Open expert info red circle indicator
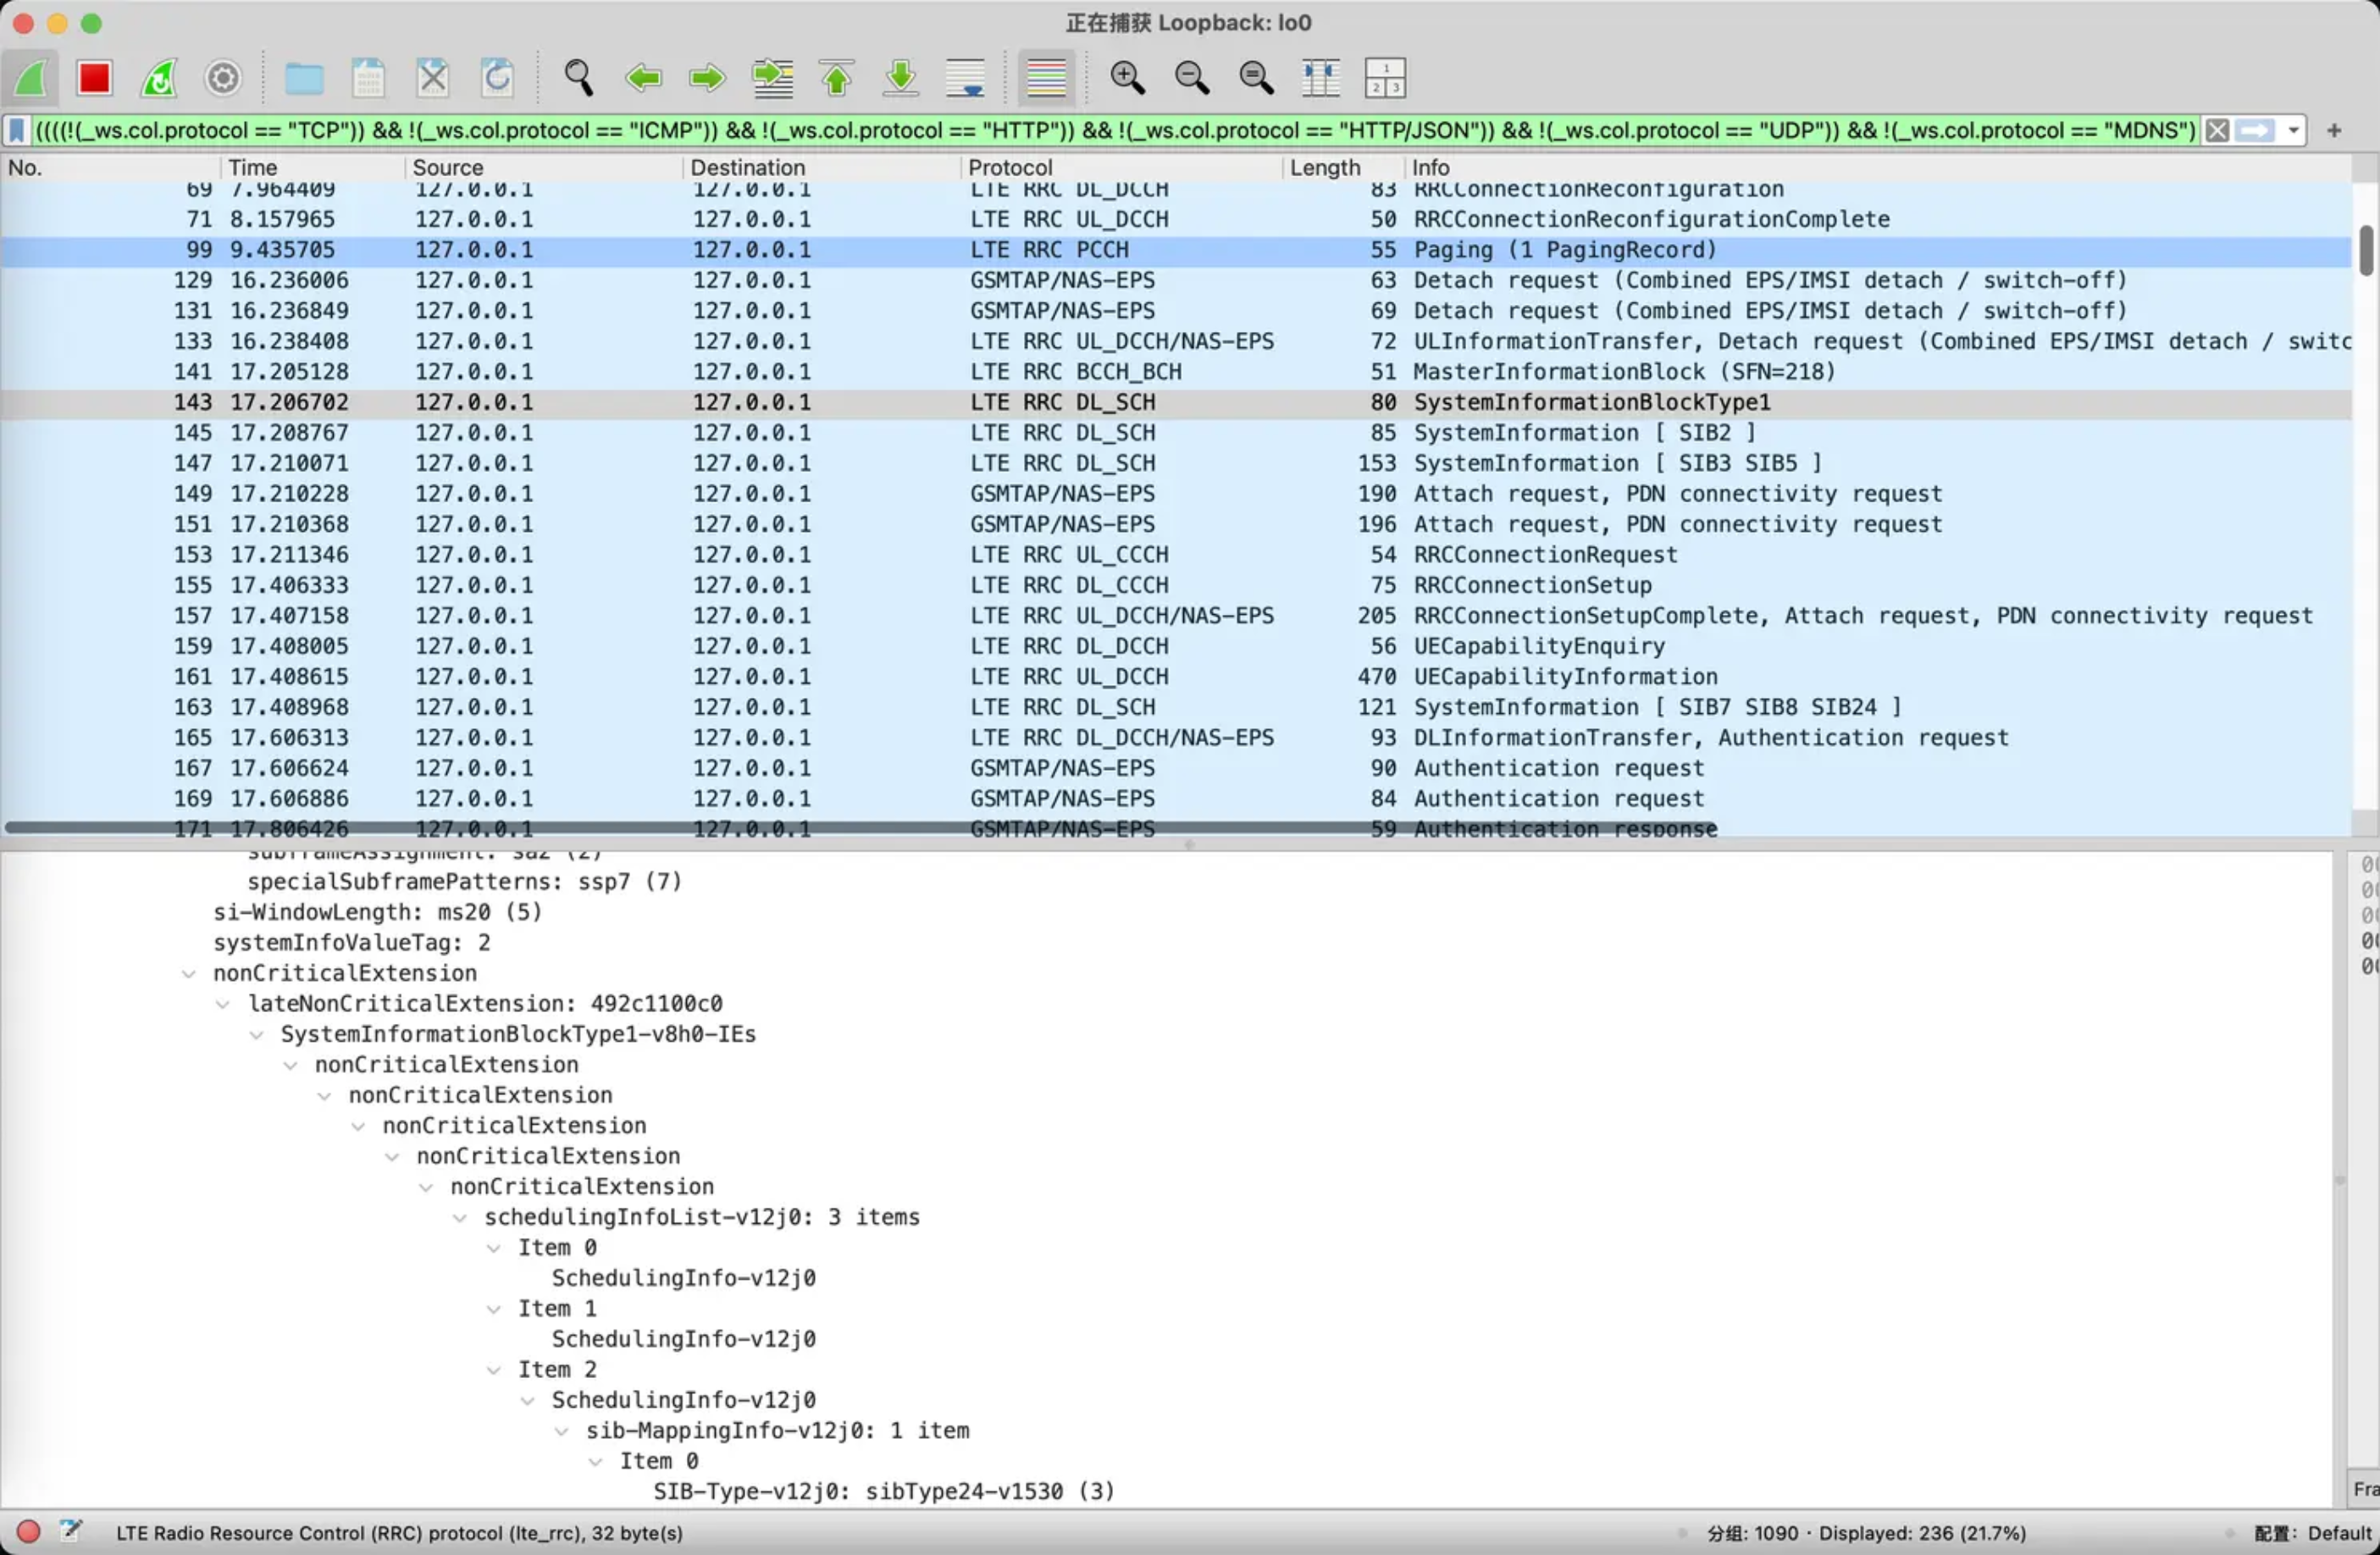Image resolution: width=2380 pixels, height=1555 pixels. pyautogui.click(x=28, y=1531)
